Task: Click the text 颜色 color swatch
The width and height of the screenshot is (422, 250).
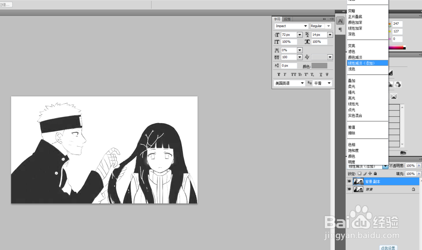Action: pyautogui.click(x=319, y=66)
